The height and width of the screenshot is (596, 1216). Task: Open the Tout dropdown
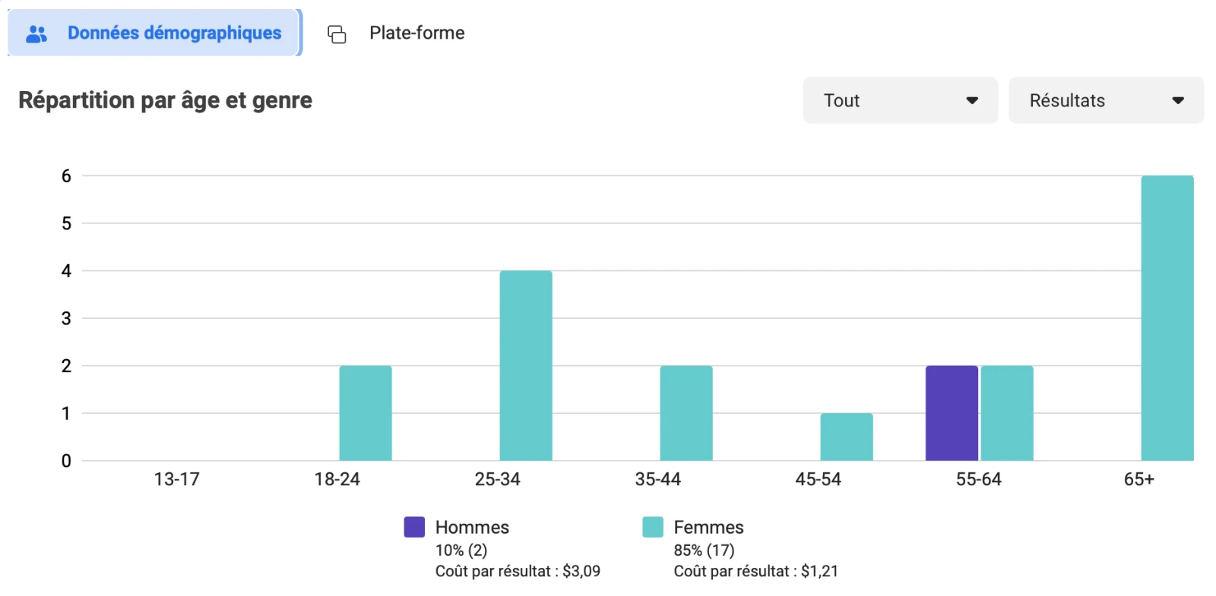click(899, 100)
